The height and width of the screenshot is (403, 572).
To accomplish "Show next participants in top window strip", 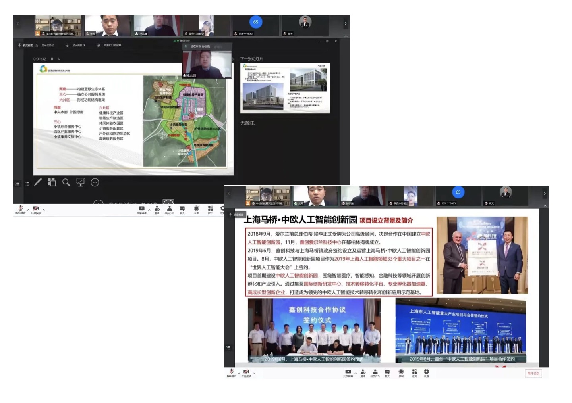I will click(345, 23).
